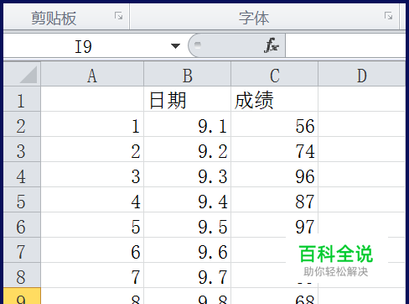Image resolution: width=409 pixels, height=304 pixels.
Task: Click cell with date 9.7
Action: pyautogui.click(x=188, y=275)
